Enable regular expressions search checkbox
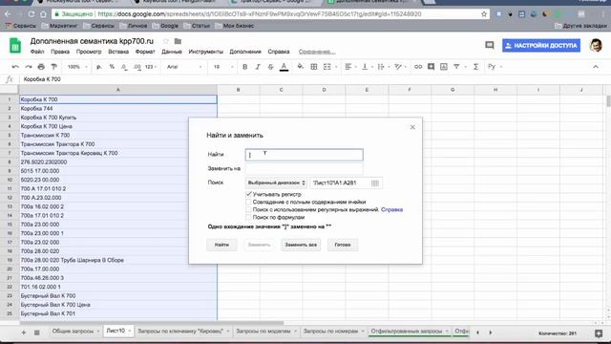Screen dimensions: 611x344 [x=248, y=209]
